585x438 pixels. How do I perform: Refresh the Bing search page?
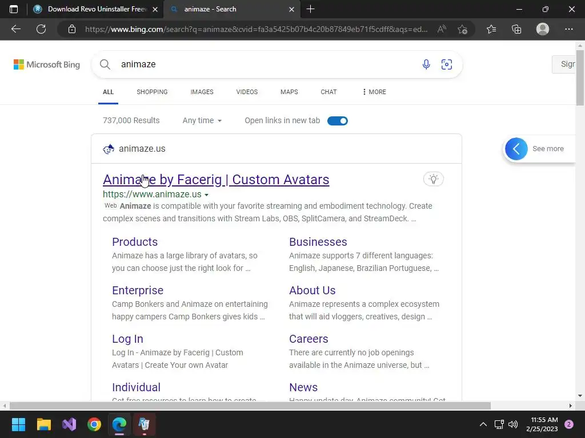[41, 29]
